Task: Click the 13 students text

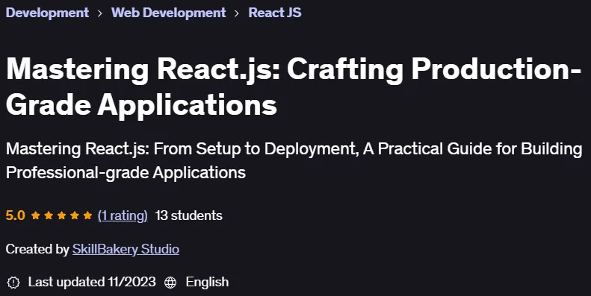Action: tap(188, 215)
